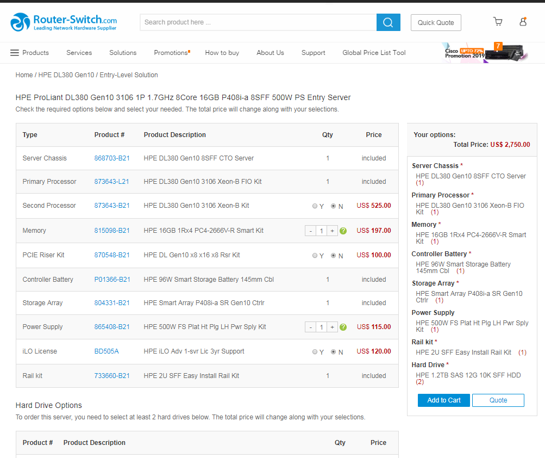Open product link P01366-B21
Screen dimensions: 545x458
(112, 280)
